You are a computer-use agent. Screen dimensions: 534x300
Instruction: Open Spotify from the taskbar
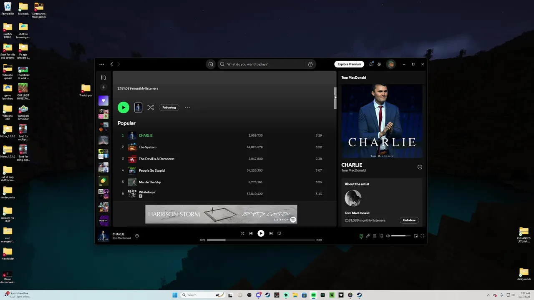313,295
